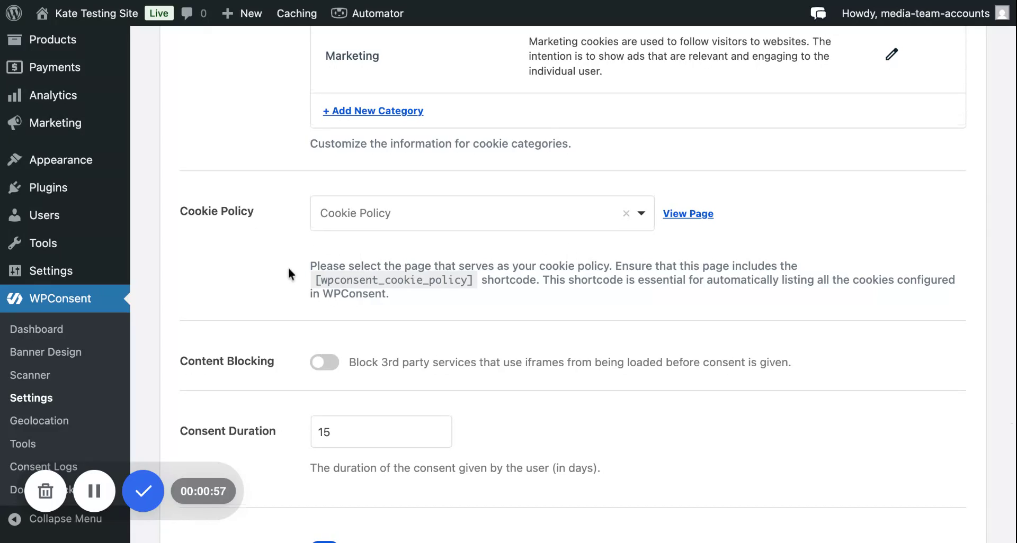Click the user avatar next to Howdy
The height and width of the screenshot is (543, 1017).
click(1002, 13)
